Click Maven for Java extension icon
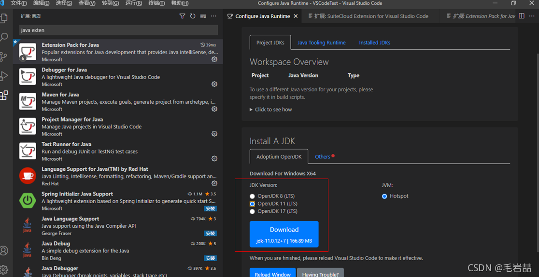Viewport: 539px width, 277px height. pyautogui.click(x=28, y=101)
